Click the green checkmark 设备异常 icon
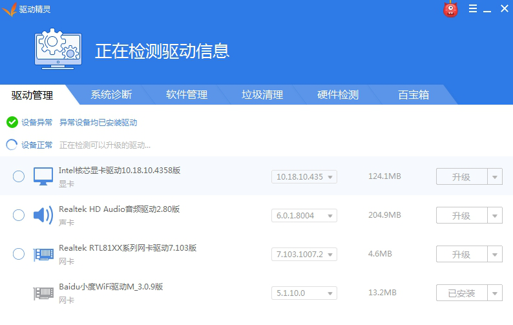Image resolution: width=513 pixels, height=325 pixels. (12, 122)
